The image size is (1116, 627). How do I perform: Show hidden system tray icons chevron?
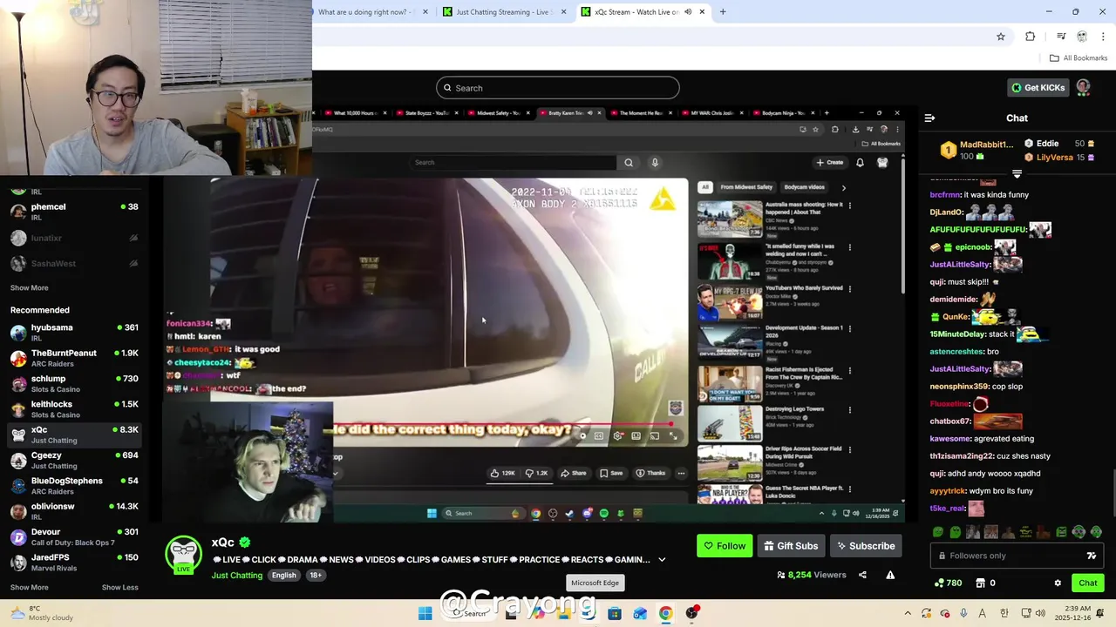click(908, 613)
